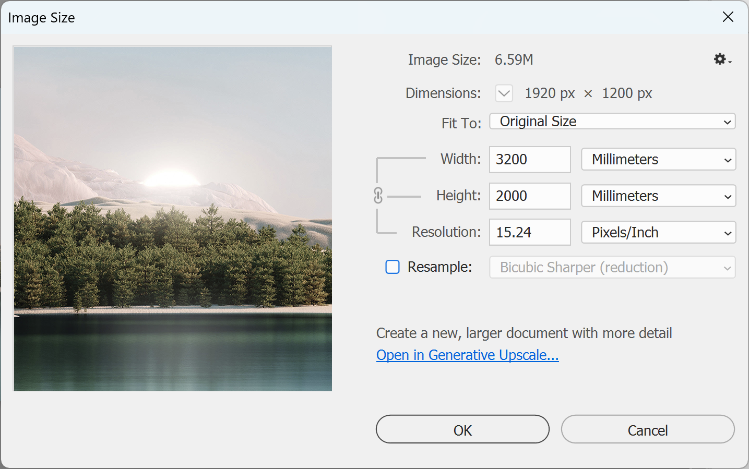Click the Height field showing 2000
The height and width of the screenshot is (469, 749).
point(530,196)
